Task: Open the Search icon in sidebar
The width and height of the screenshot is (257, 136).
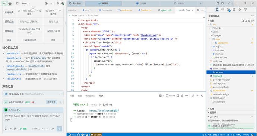Action: point(223,10)
